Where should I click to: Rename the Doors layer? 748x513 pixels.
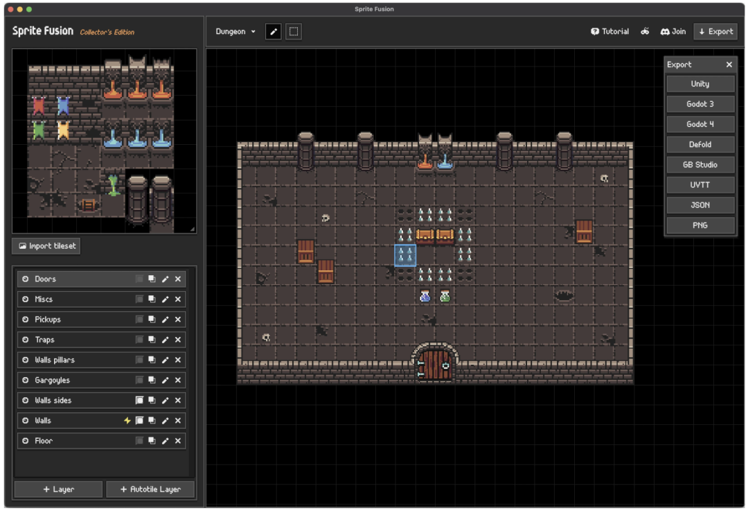[x=165, y=279]
